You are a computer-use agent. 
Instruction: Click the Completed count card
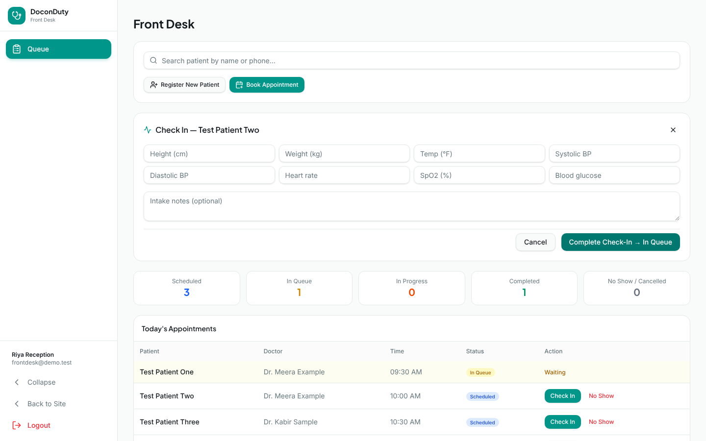[x=524, y=288]
